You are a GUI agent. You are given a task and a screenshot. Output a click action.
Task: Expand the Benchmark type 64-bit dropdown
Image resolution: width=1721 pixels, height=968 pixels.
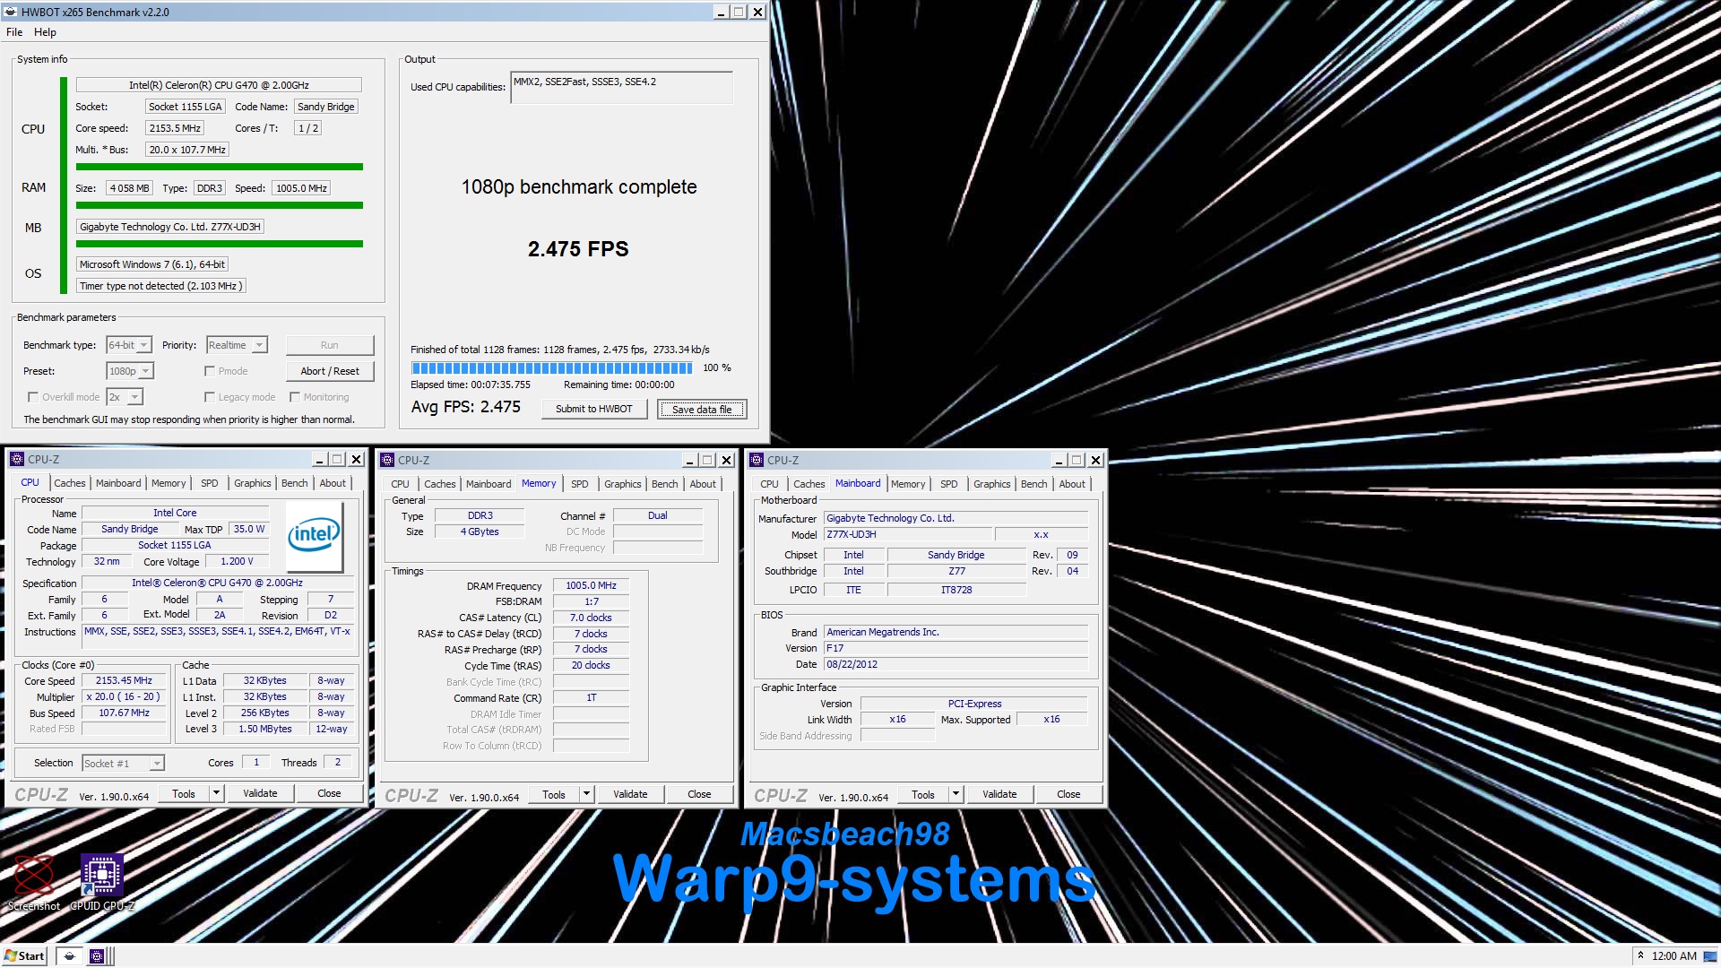(x=143, y=345)
